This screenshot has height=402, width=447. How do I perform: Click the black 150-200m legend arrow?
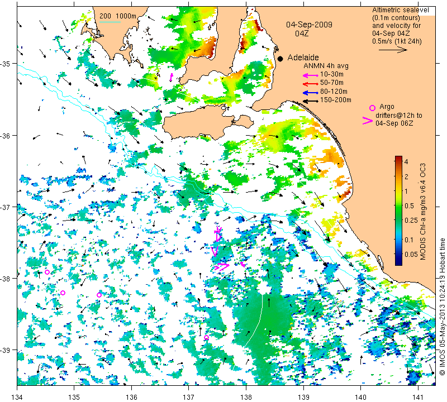pos(310,101)
